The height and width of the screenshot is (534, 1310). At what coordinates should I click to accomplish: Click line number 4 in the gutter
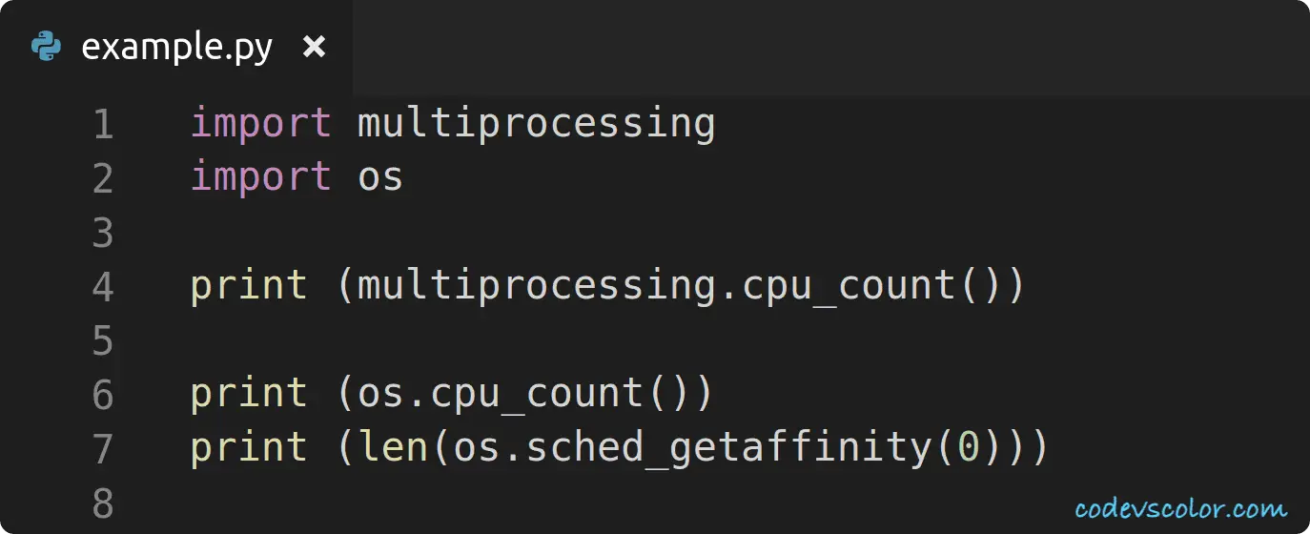coord(103,287)
